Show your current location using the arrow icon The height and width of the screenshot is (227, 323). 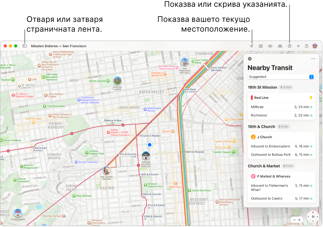[251, 46]
